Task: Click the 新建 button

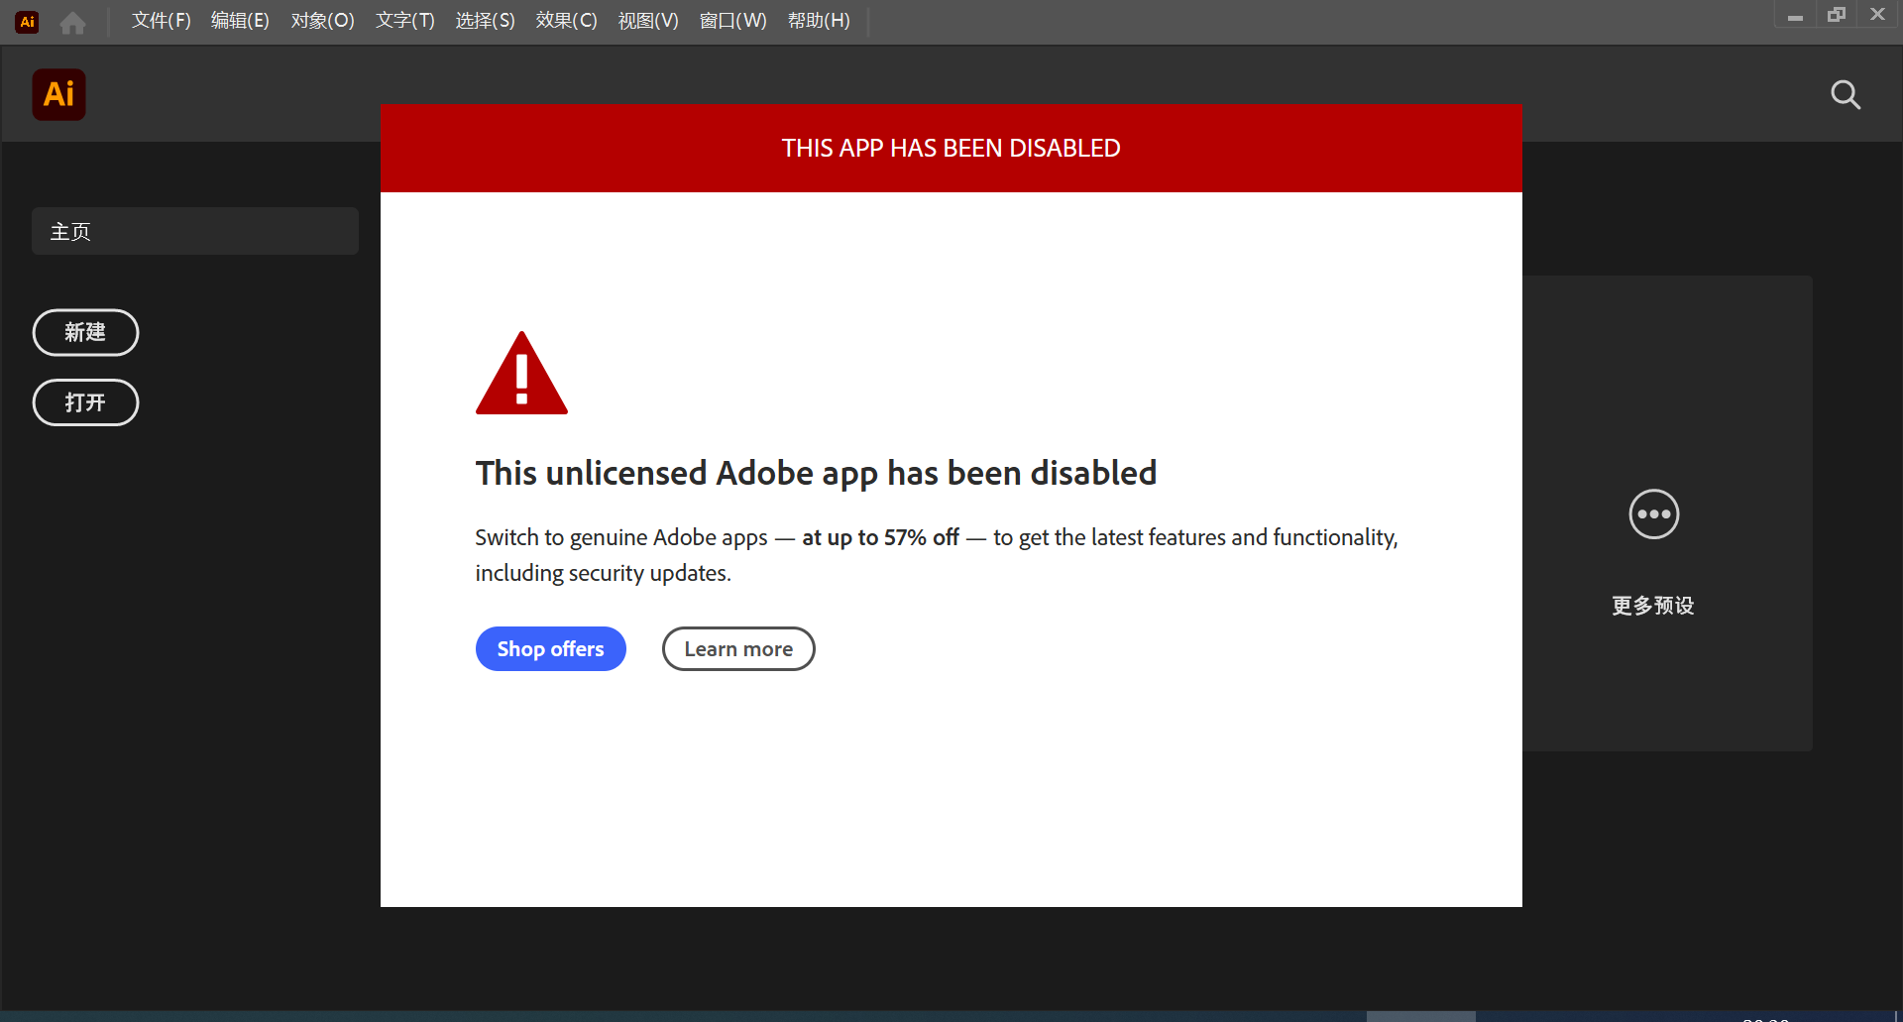Action: 85,332
